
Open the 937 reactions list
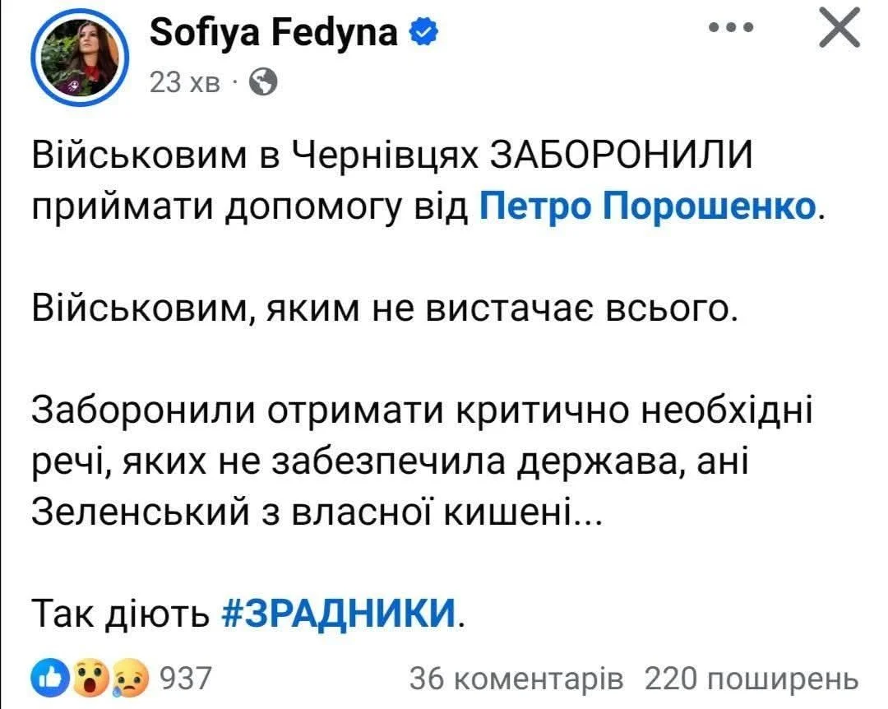click(186, 678)
